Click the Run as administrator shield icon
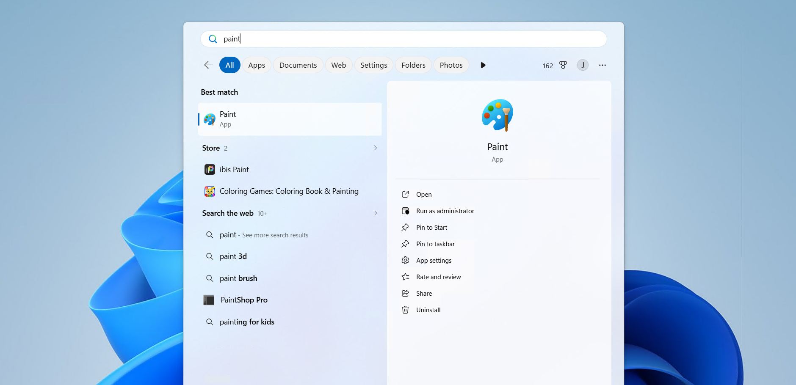796x385 pixels. 405,211
